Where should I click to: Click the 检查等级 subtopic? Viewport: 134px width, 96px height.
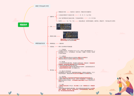coord(52,17)
